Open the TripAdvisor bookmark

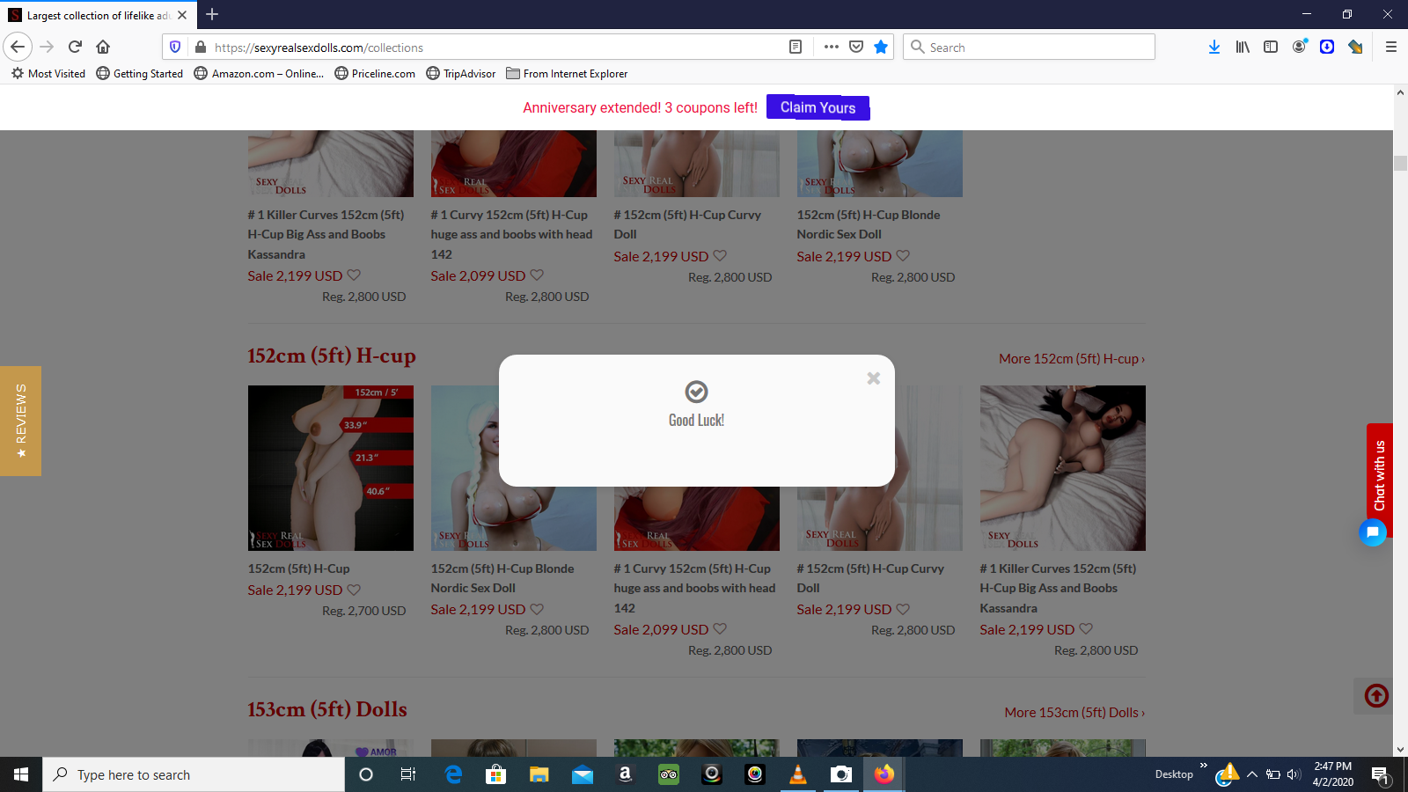461,74
